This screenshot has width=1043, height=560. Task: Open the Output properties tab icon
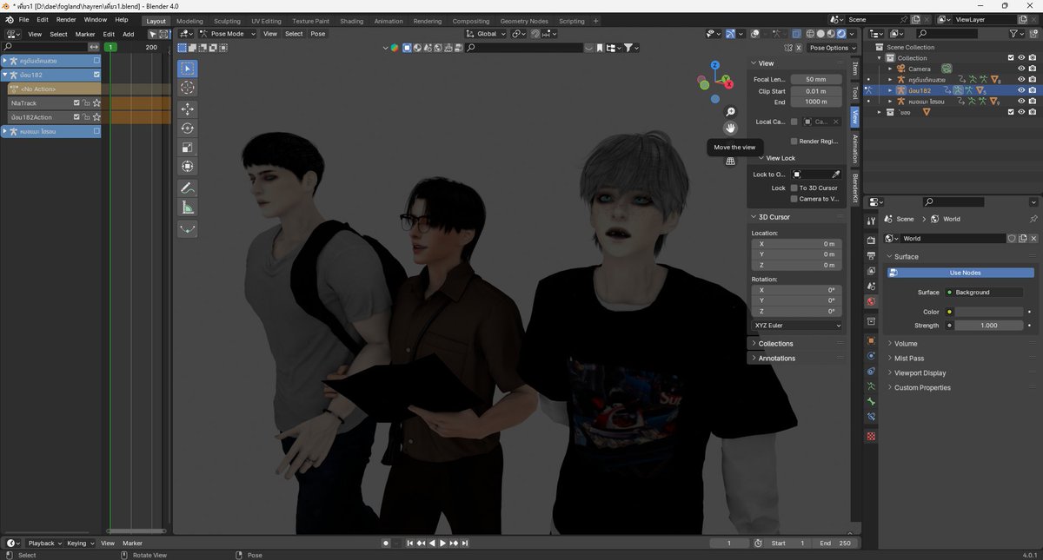871,256
